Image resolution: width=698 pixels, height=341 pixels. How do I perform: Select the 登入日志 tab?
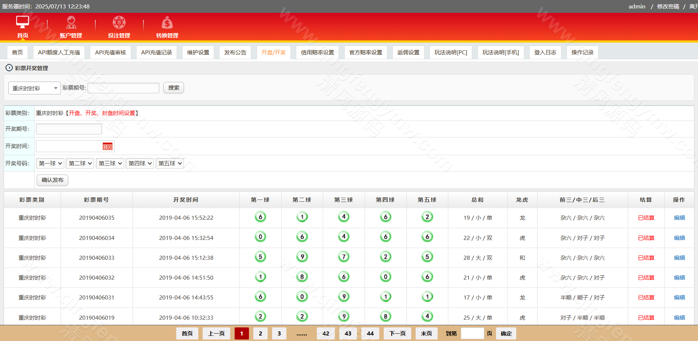[545, 53]
